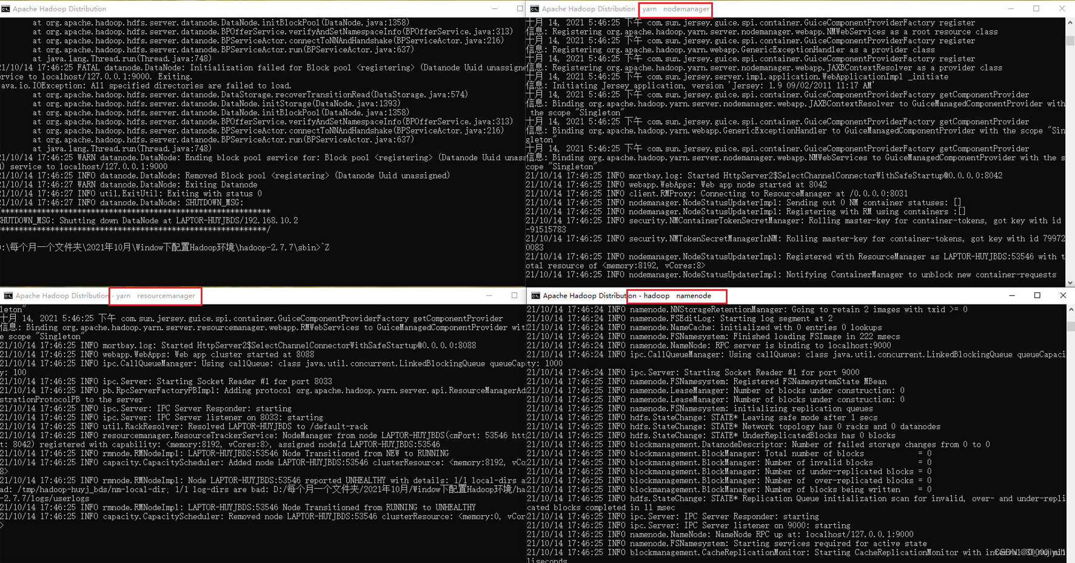Click the cmd icon on the resourcemanager window
This screenshot has width=1075, height=563.
point(7,295)
